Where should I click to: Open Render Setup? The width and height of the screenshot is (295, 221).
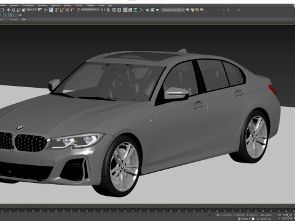(x=147, y=10)
